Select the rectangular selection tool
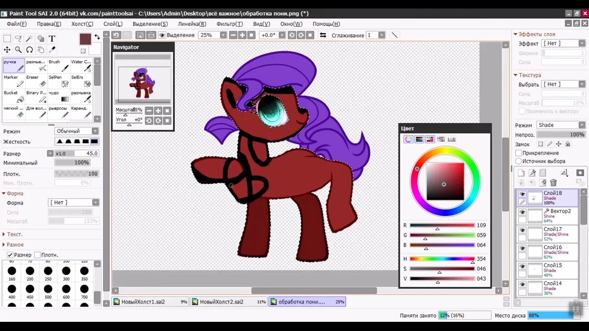This screenshot has width=589, height=331. [7, 39]
